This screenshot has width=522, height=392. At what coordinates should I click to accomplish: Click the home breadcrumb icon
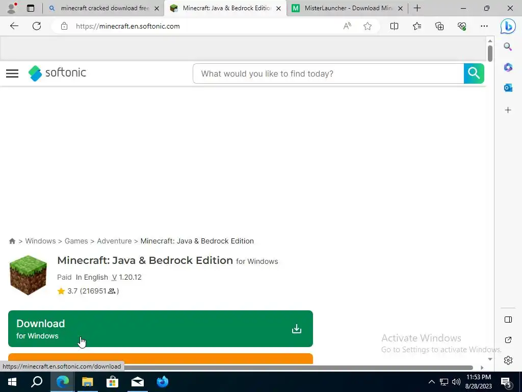point(12,241)
